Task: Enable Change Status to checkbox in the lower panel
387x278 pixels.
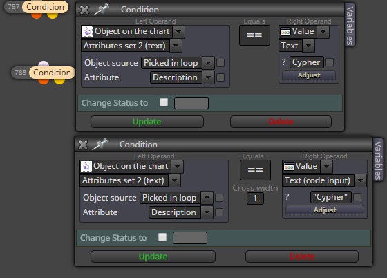Action: coord(162,237)
